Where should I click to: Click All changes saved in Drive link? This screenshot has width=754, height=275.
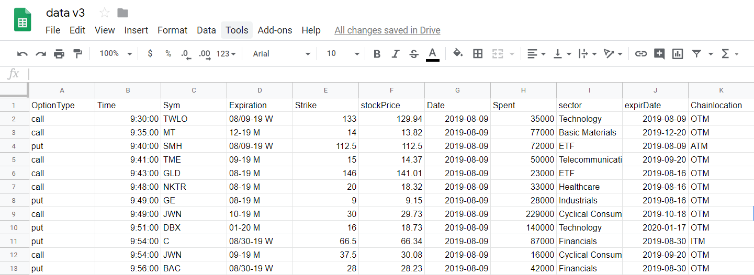(x=387, y=30)
